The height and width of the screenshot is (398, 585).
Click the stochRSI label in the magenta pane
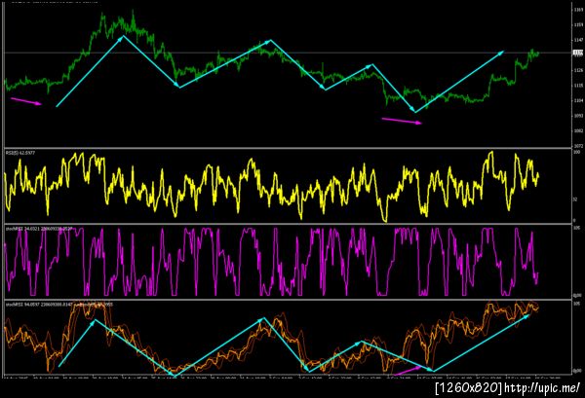[39, 229]
